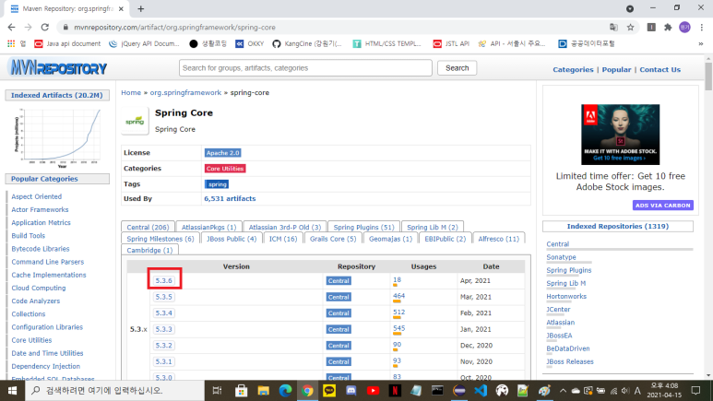Open version 5.3.5 link
Screen dimensions: 713x401
tap(163, 297)
